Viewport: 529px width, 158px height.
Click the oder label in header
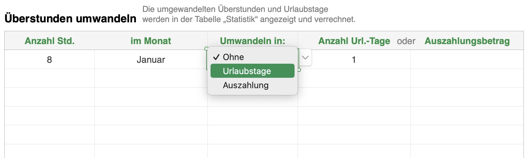point(406,41)
